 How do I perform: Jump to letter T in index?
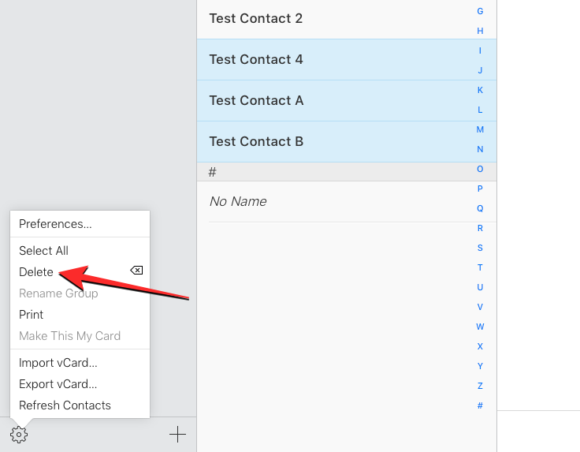(x=480, y=267)
